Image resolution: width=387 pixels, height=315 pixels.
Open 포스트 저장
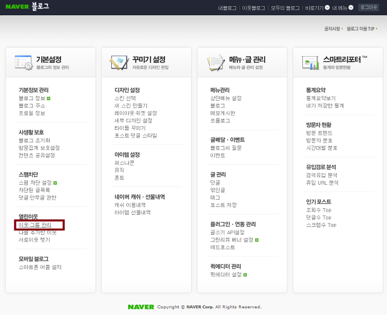pos(223,205)
